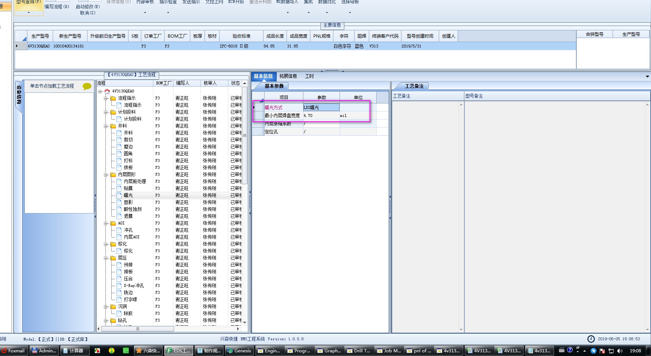
Task: Collapse the 沉铜 folder node
Action: (x=106, y=307)
